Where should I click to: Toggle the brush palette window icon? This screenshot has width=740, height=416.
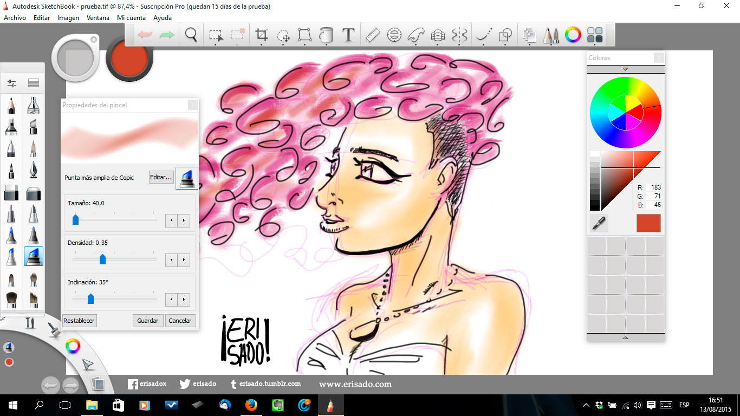coord(551,36)
